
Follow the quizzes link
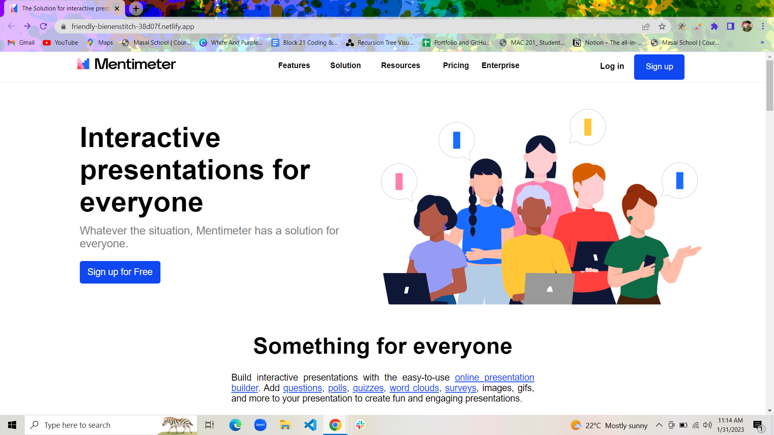click(x=368, y=388)
